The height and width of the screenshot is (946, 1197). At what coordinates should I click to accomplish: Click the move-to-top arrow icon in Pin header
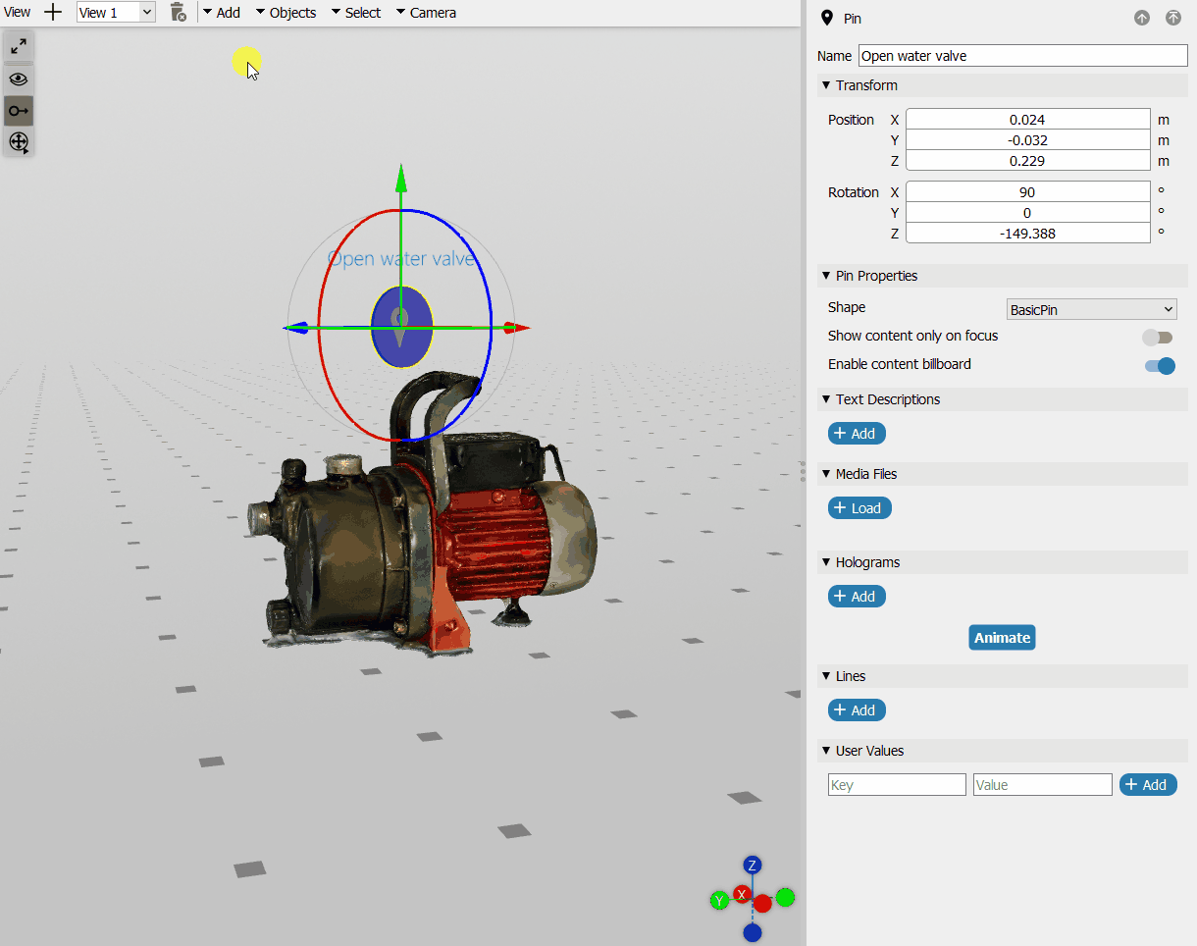(1173, 18)
